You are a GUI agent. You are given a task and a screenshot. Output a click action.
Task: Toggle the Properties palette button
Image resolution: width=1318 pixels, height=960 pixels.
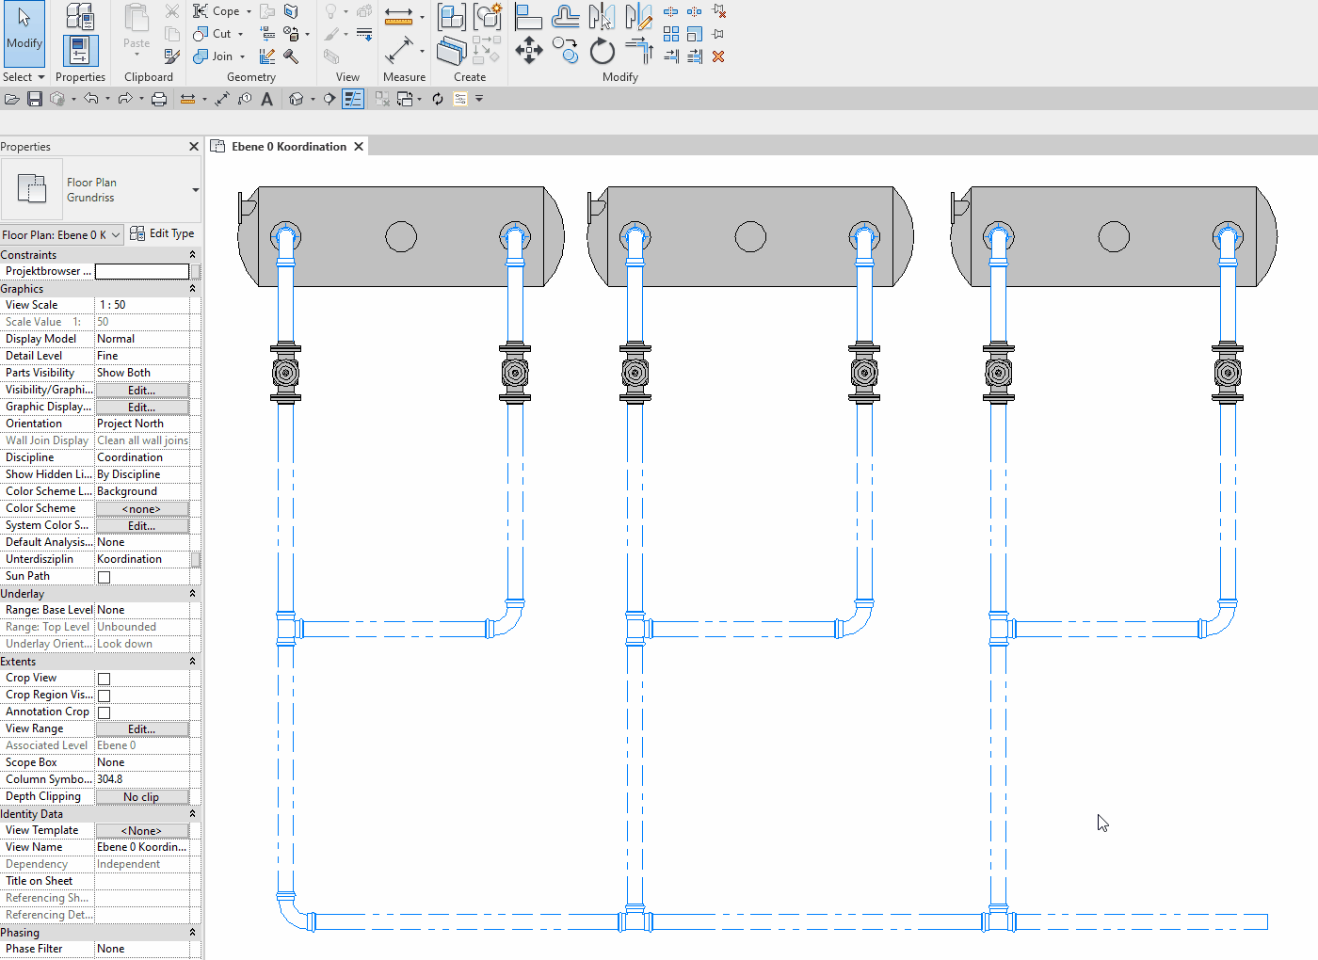coord(80,50)
